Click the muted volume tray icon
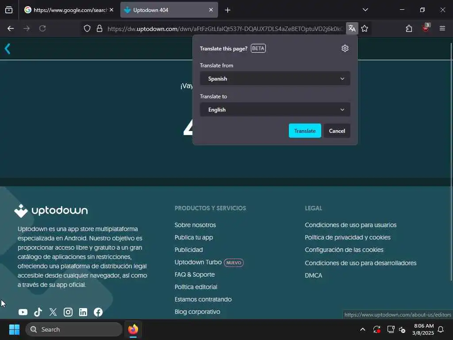The height and width of the screenshot is (340, 453). coord(402,329)
